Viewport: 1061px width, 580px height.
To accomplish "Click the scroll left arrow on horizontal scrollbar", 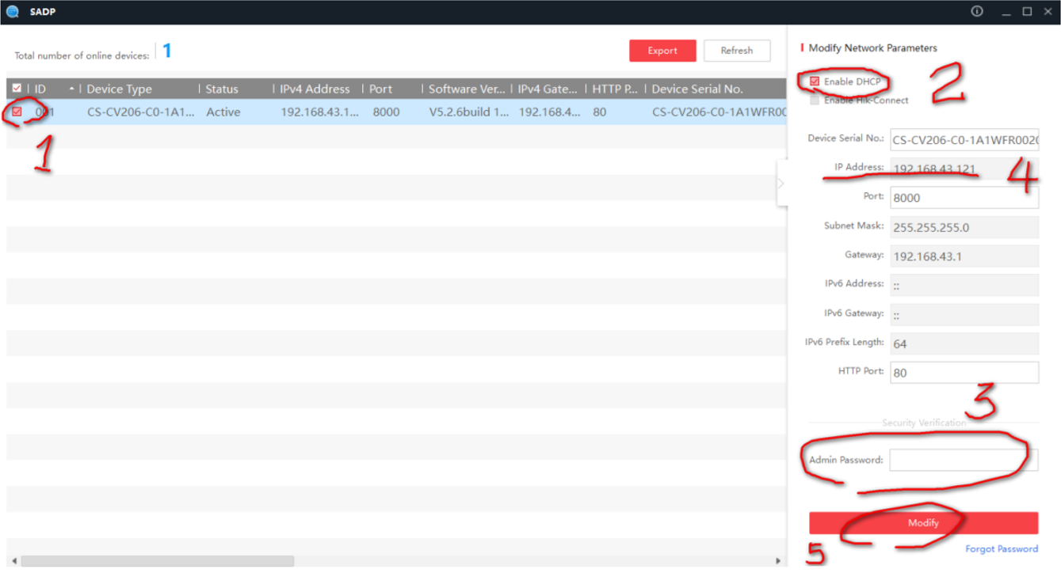I will coord(14,561).
